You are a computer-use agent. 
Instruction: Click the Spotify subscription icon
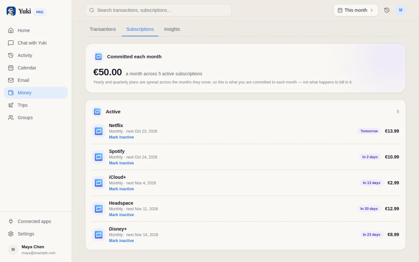click(99, 157)
